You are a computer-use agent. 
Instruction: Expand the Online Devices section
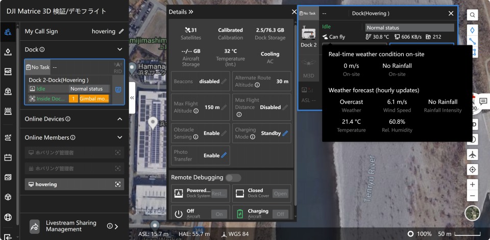(119, 119)
